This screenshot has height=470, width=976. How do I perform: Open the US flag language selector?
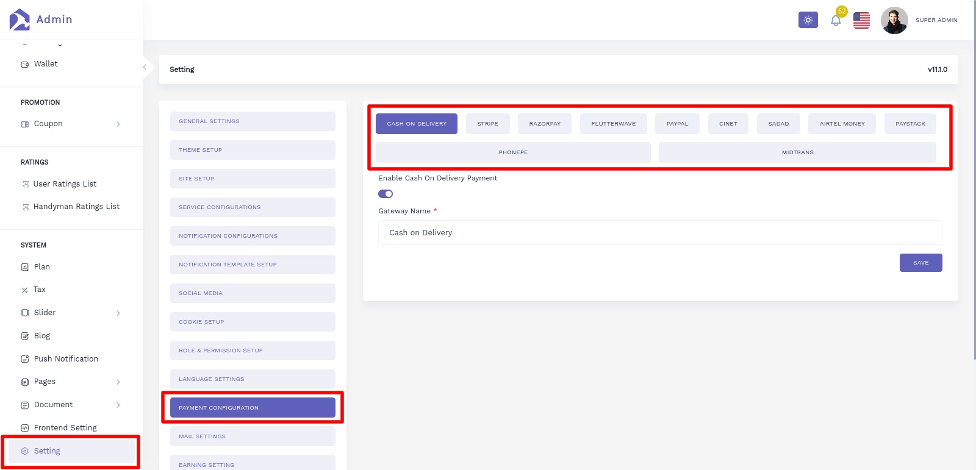tap(861, 21)
